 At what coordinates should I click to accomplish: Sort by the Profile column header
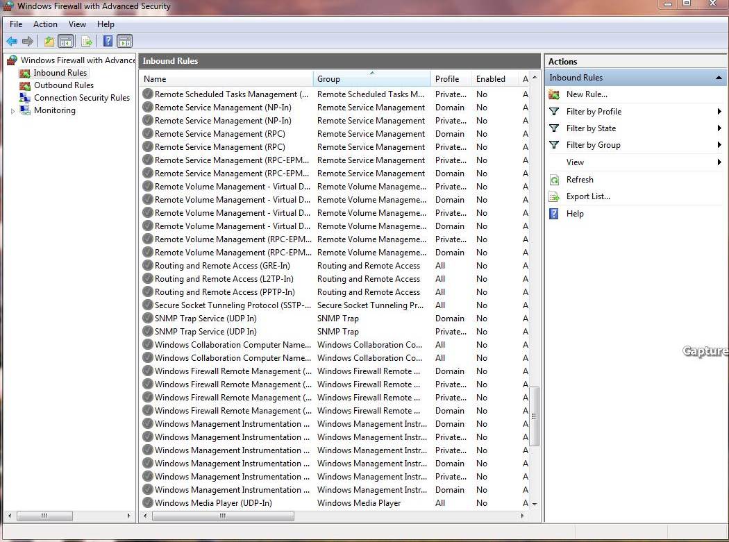coord(451,79)
